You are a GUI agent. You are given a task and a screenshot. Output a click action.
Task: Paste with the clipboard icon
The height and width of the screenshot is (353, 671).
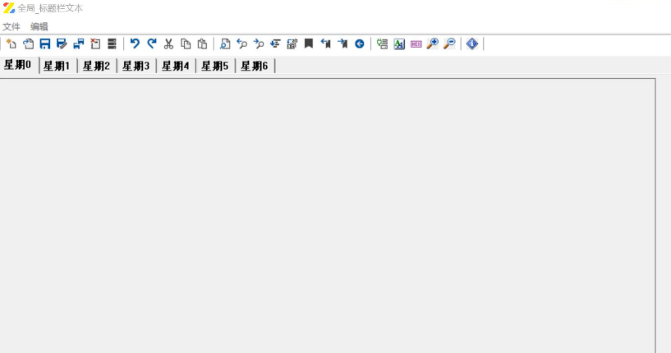pyautogui.click(x=202, y=44)
